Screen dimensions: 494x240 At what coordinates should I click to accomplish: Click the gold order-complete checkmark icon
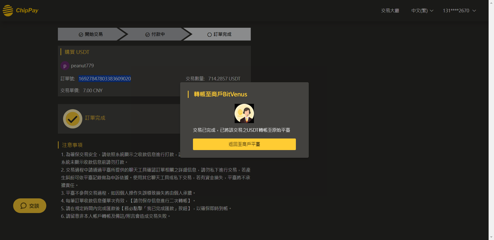click(x=73, y=119)
